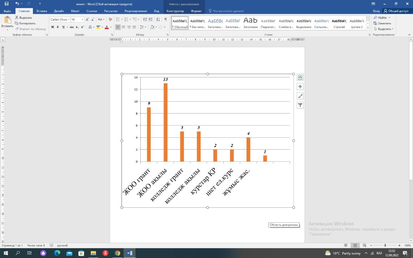Click the Chart Styles paintbrush button
This screenshot has height=258, width=413.
point(300,96)
